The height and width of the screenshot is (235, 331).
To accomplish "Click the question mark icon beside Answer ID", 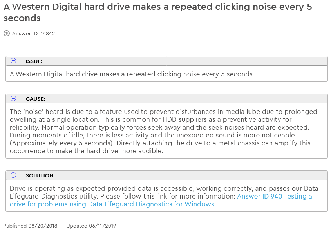I will click(7, 34).
